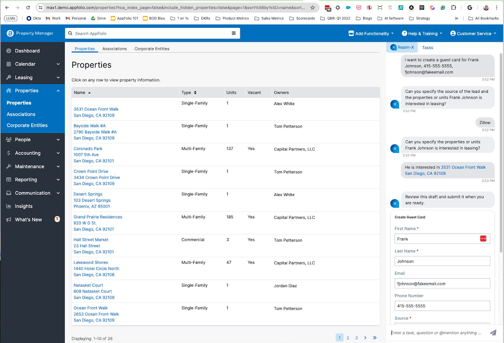Expand the Leasing sidebar section
504x343 pixels.
[x=58, y=77]
